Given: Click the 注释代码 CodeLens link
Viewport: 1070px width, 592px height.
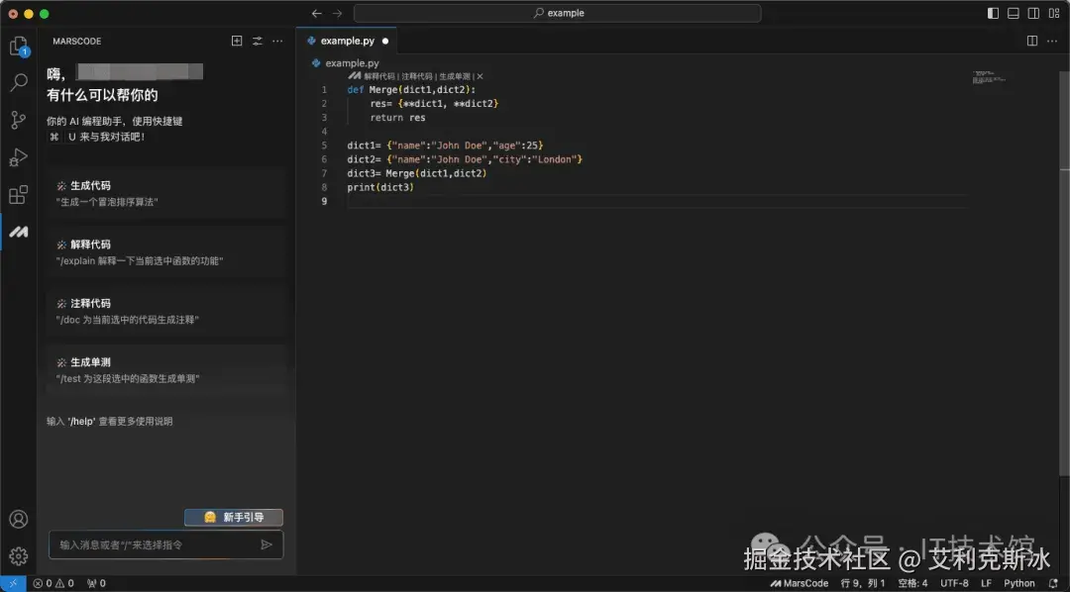Looking at the screenshot, I should click(417, 76).
